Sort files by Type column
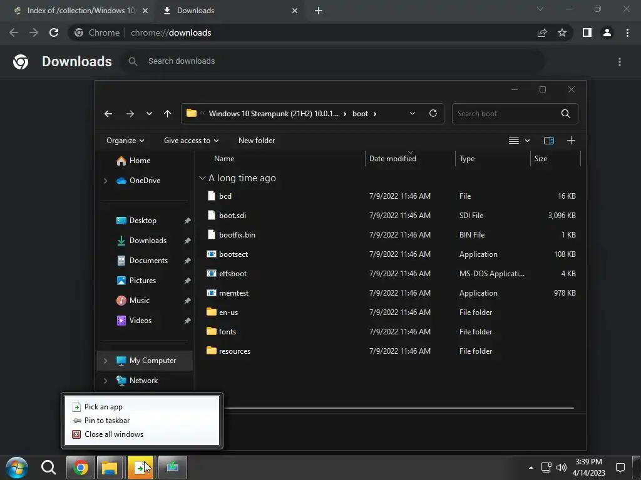This screenshot has height=480, width=641. tap(467, 159)
